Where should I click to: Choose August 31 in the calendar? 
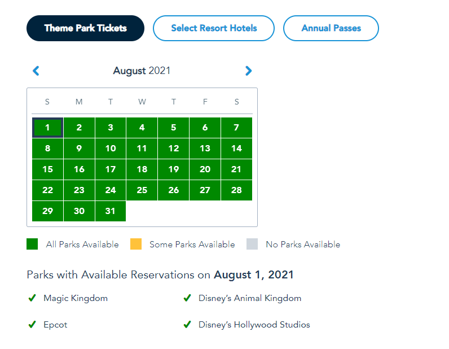[111, 211]
